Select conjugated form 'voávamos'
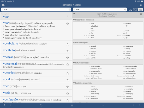The height and width of the screenshot is (108, 144). pos(129,87)
